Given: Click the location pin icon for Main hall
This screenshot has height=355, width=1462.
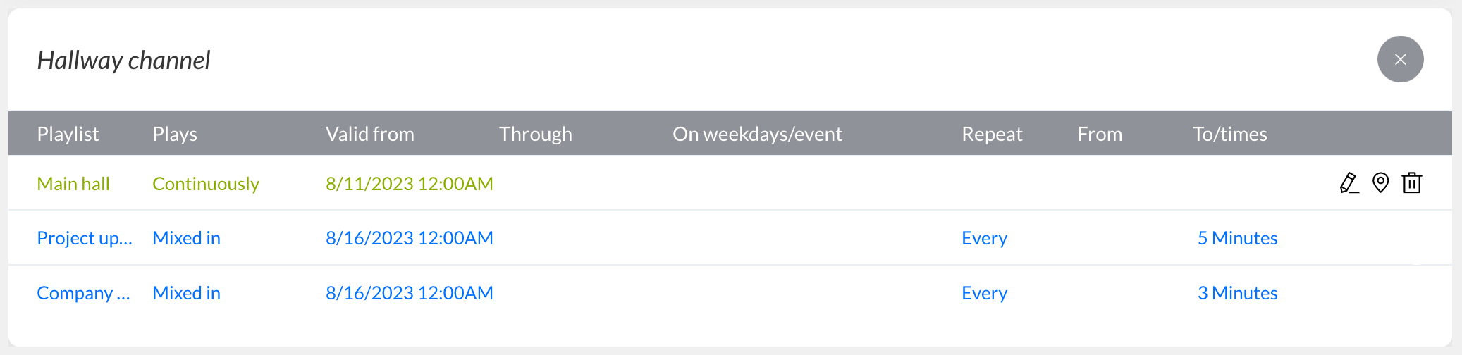Looking at the screenshot, I should 1380,183.
